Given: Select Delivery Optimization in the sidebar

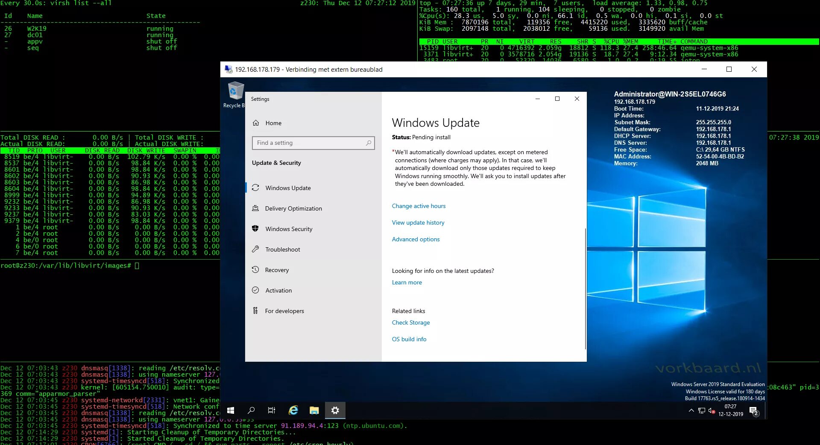Looking at the screenshot, I should [313, 208].
